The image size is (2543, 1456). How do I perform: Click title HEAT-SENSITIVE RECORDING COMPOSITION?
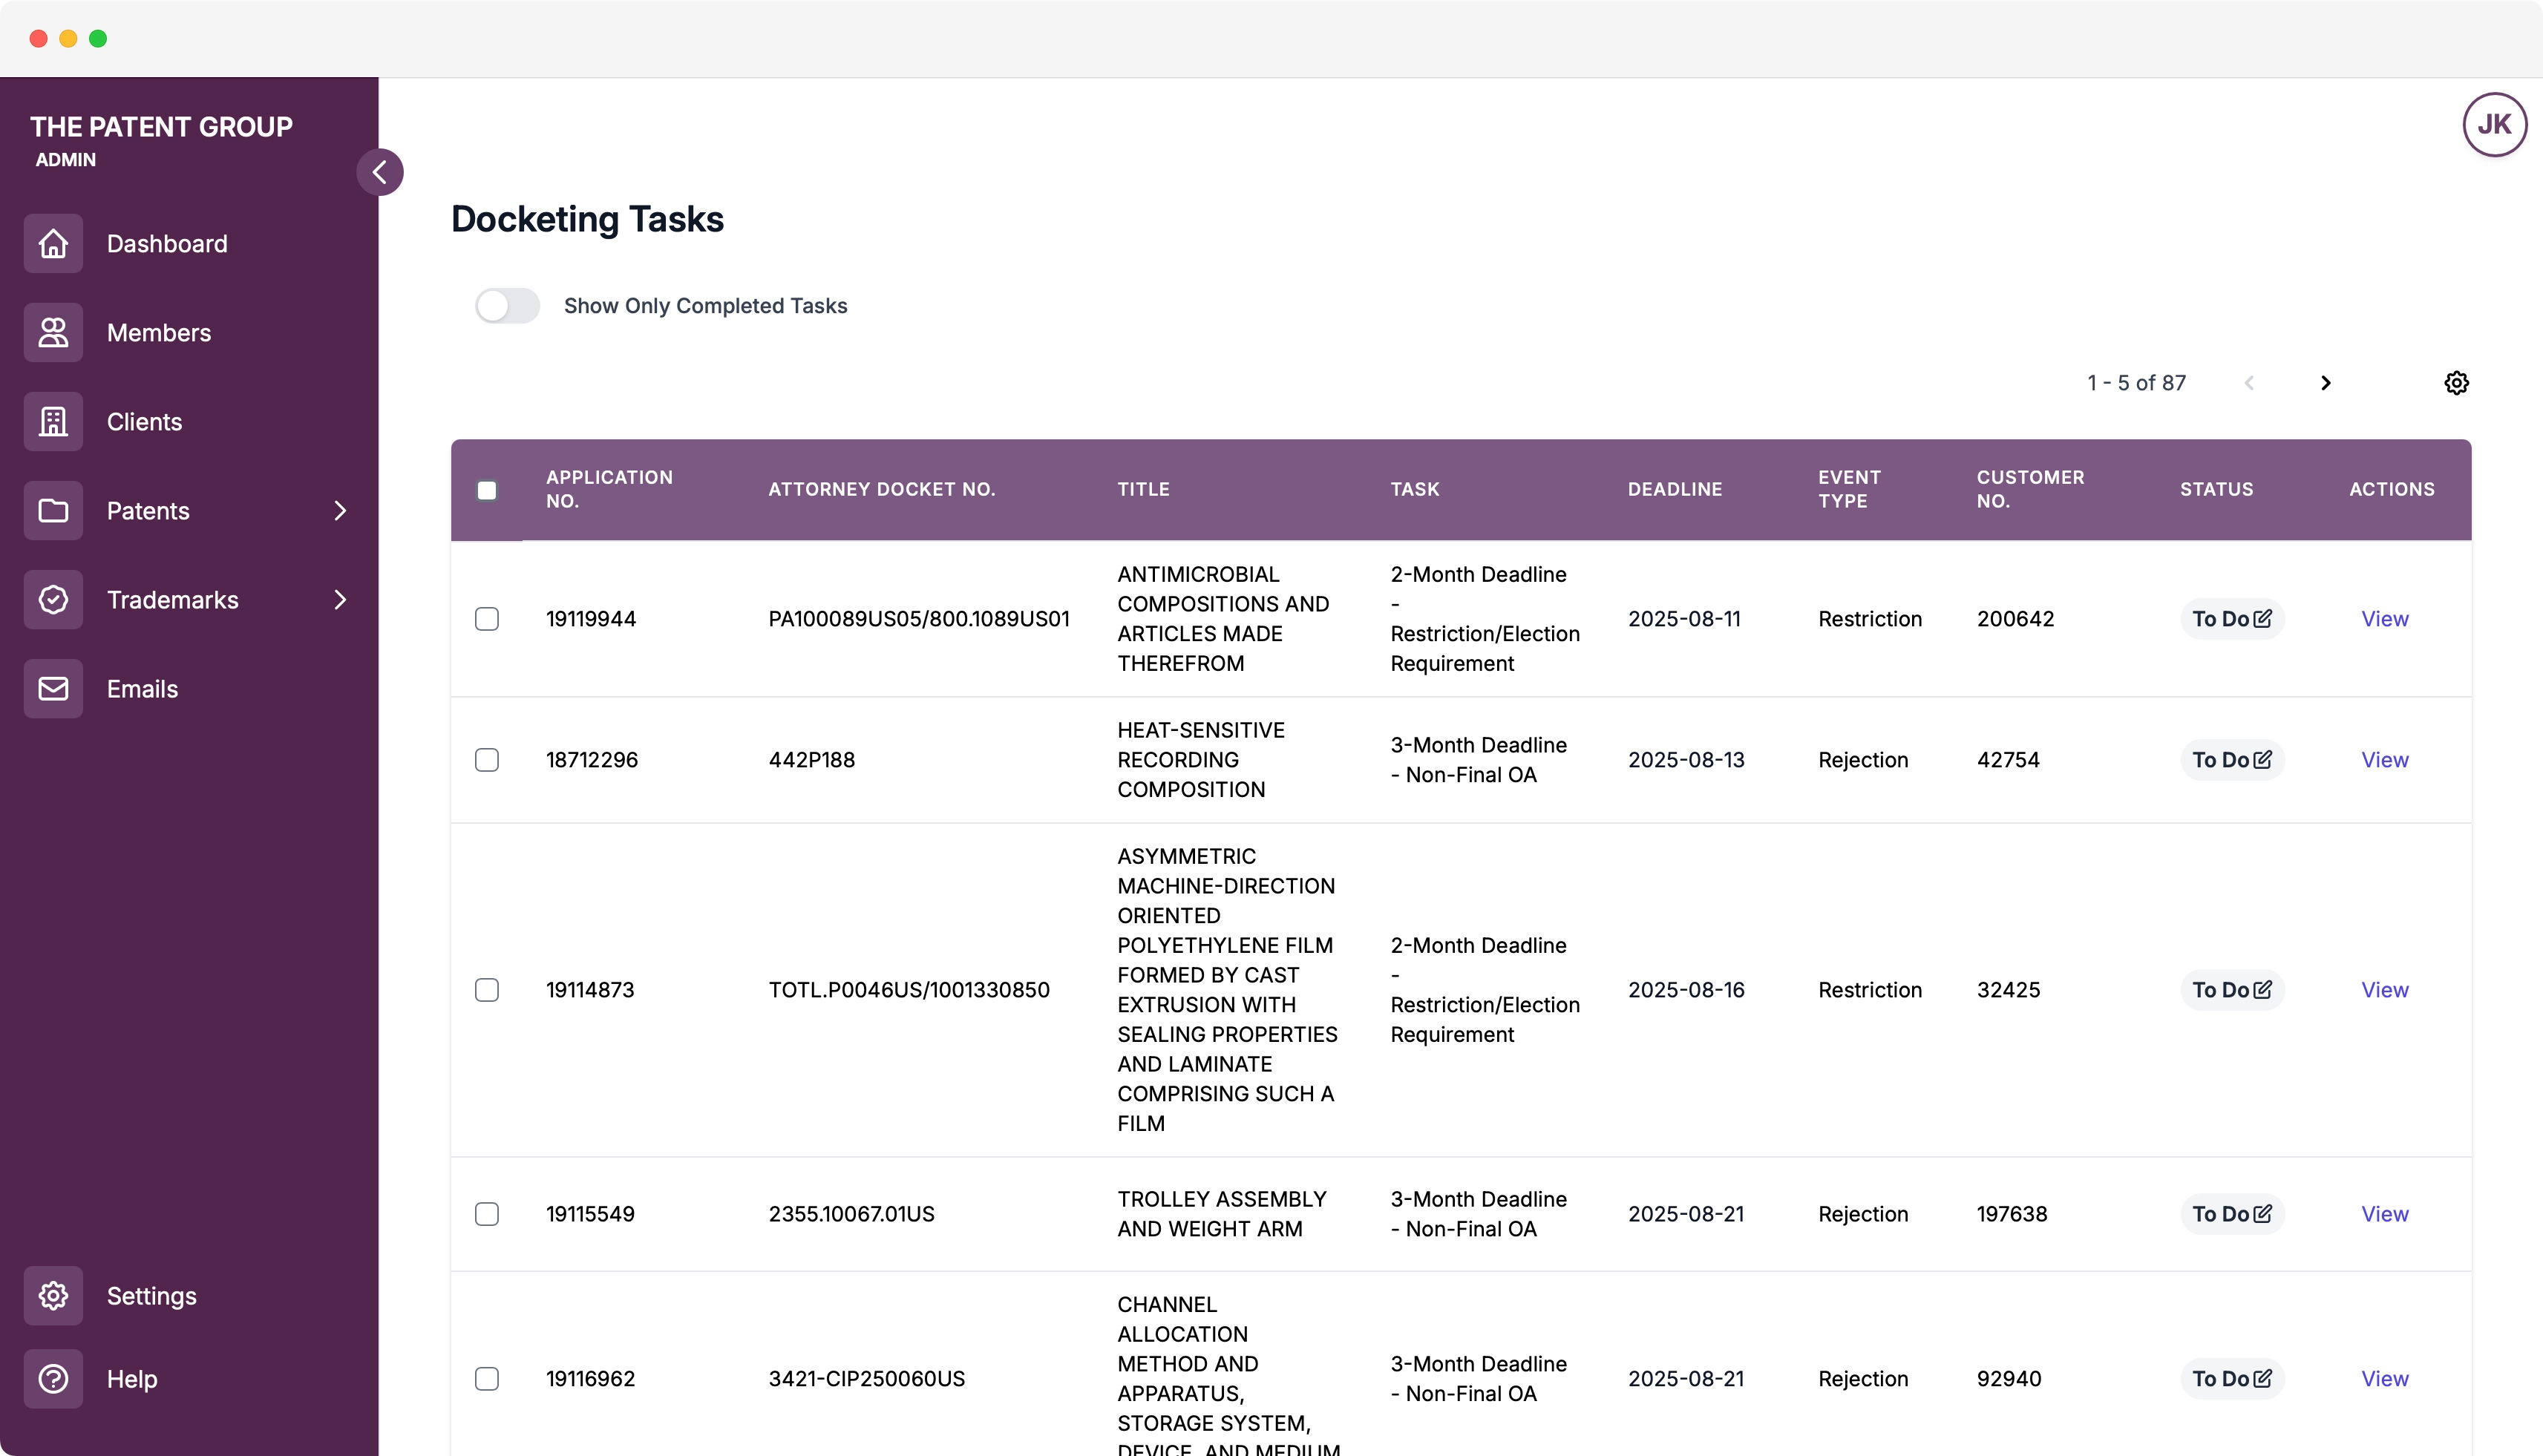(x=1200, y=759)
